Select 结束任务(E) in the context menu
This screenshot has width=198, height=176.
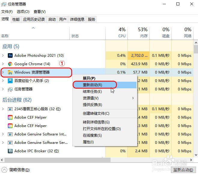tap(92, 92)
